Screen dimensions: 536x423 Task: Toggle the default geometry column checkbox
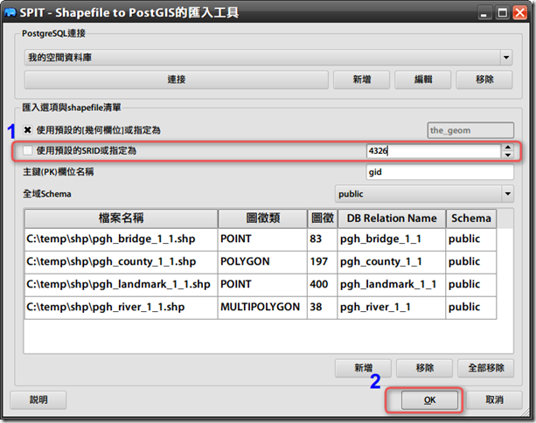point(27,130)
